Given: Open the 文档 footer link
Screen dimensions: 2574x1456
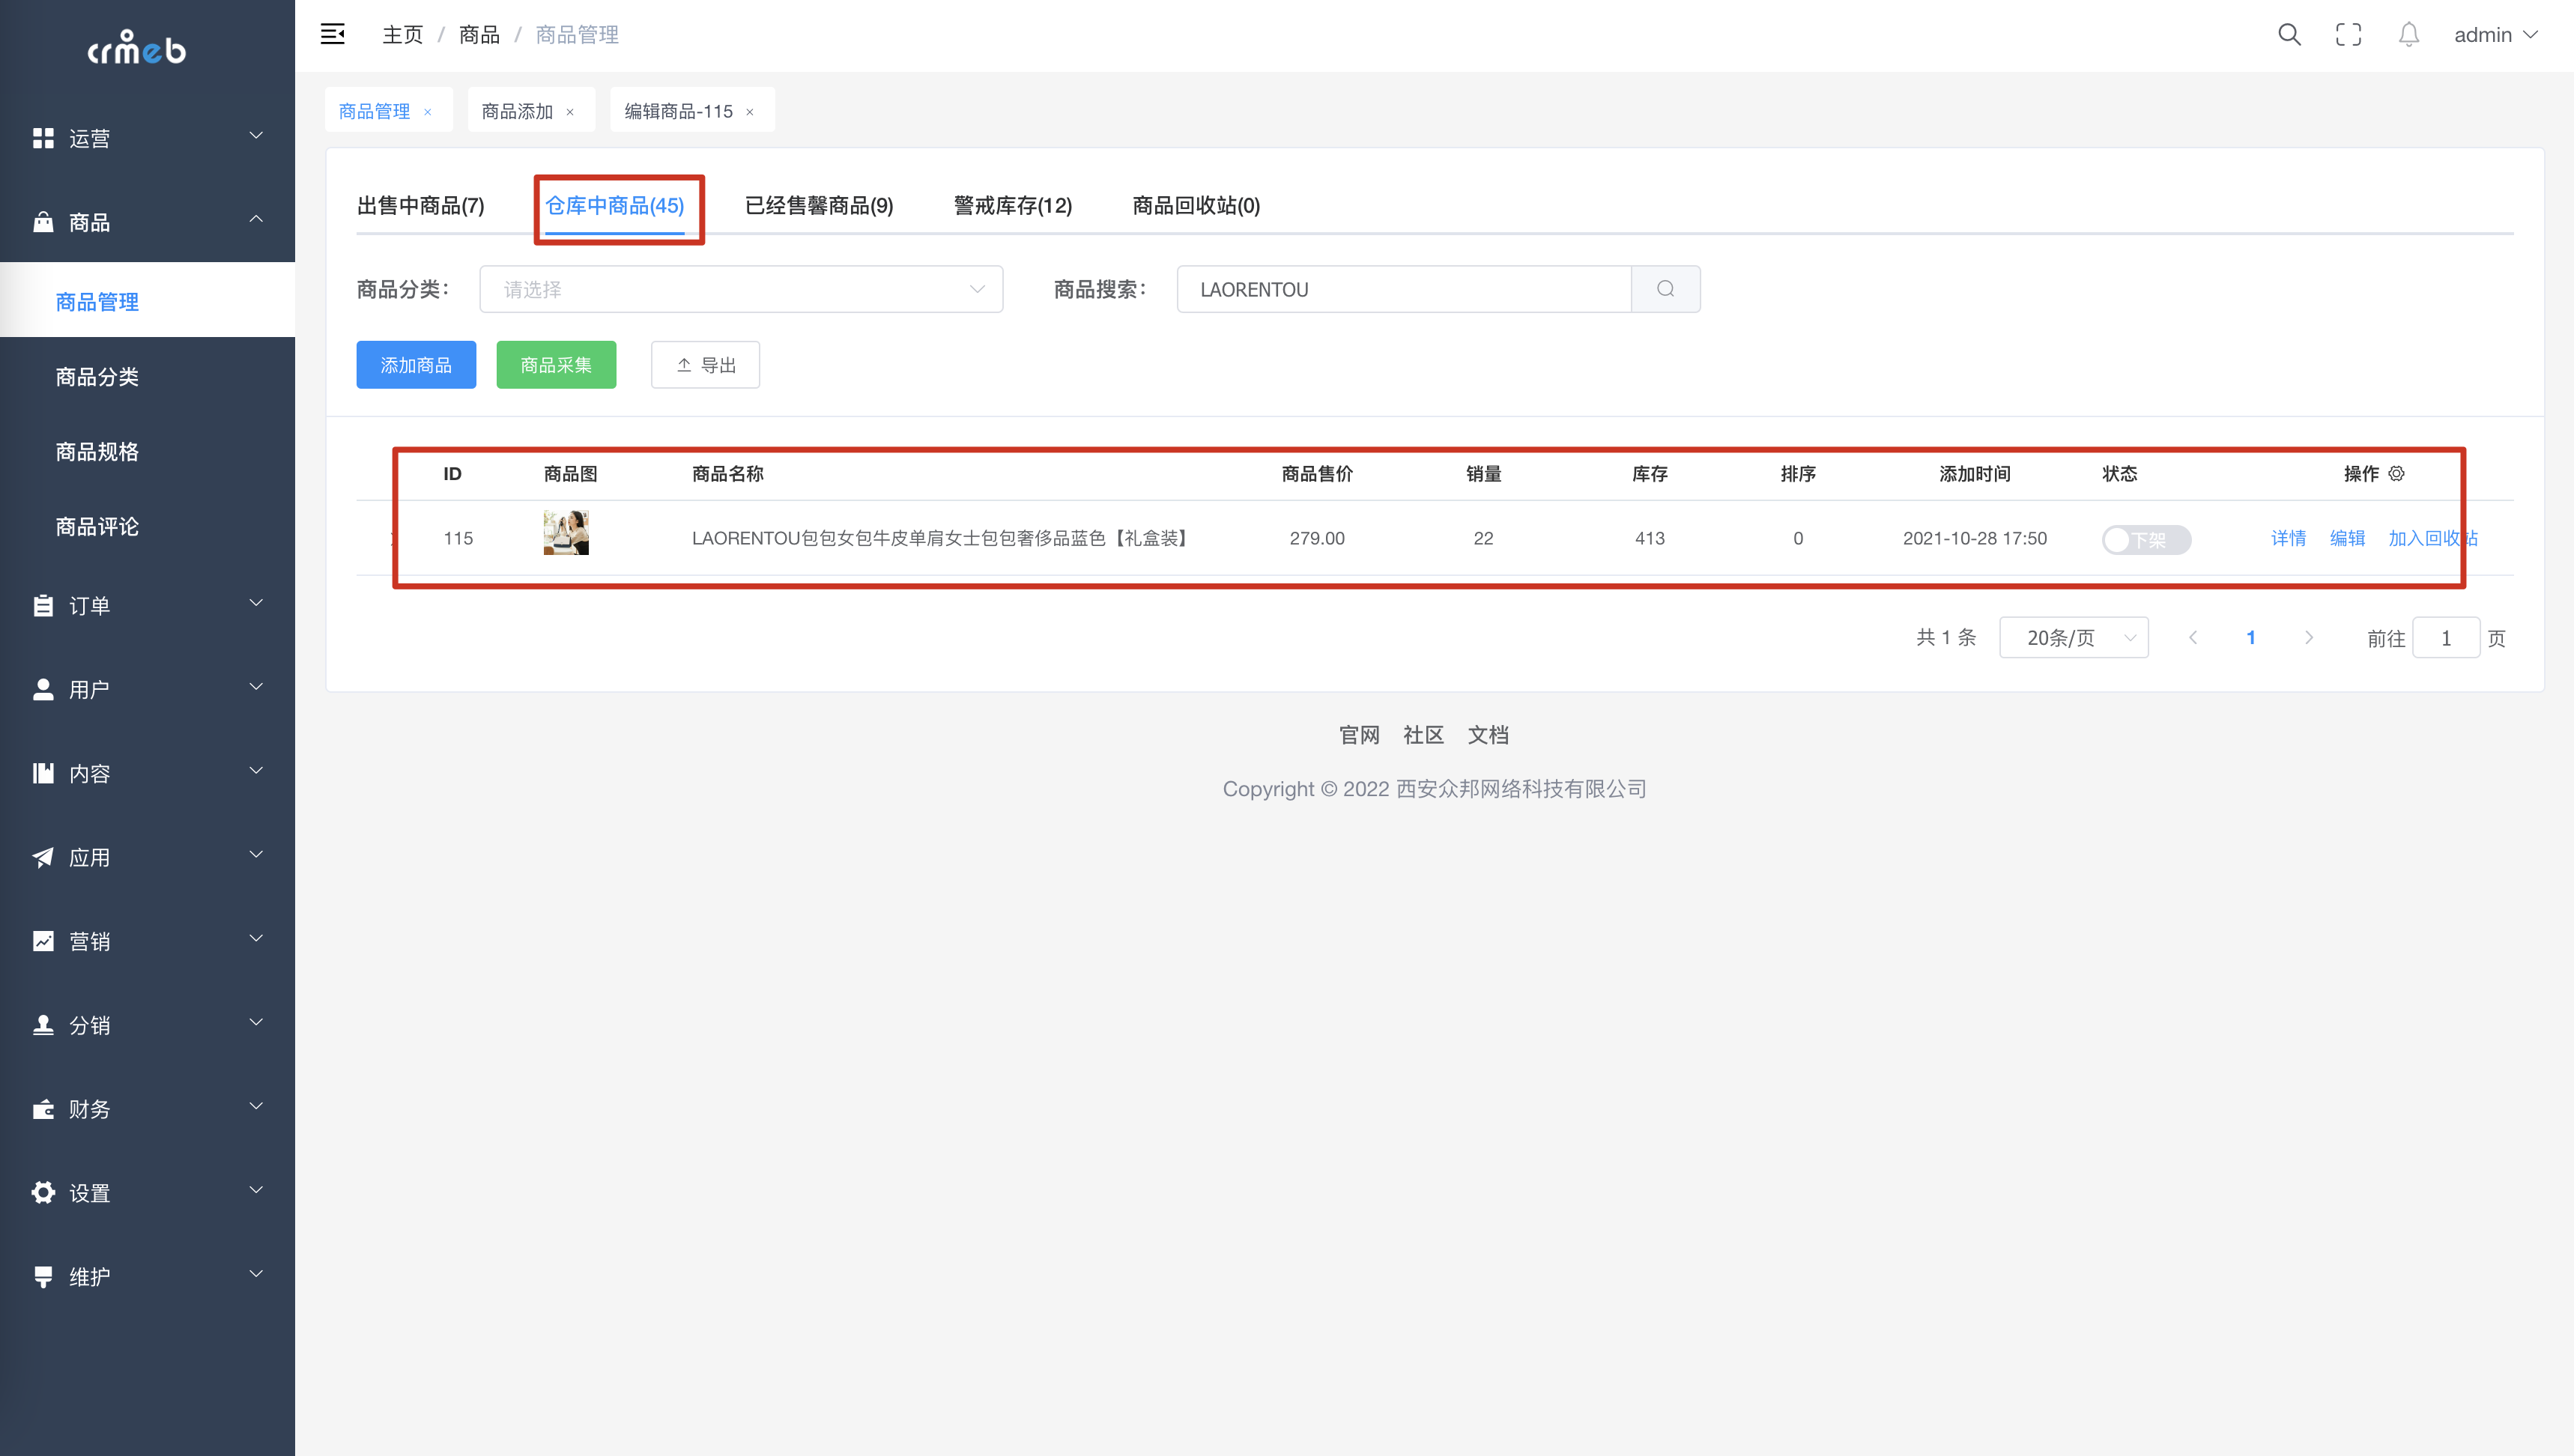Looking at the screenshot, I should coord(1488,735).
